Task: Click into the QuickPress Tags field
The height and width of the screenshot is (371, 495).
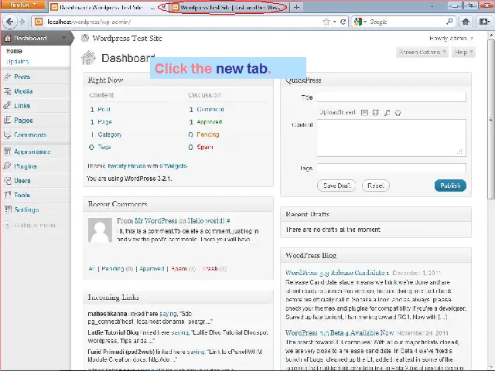Action: [391, 168]
